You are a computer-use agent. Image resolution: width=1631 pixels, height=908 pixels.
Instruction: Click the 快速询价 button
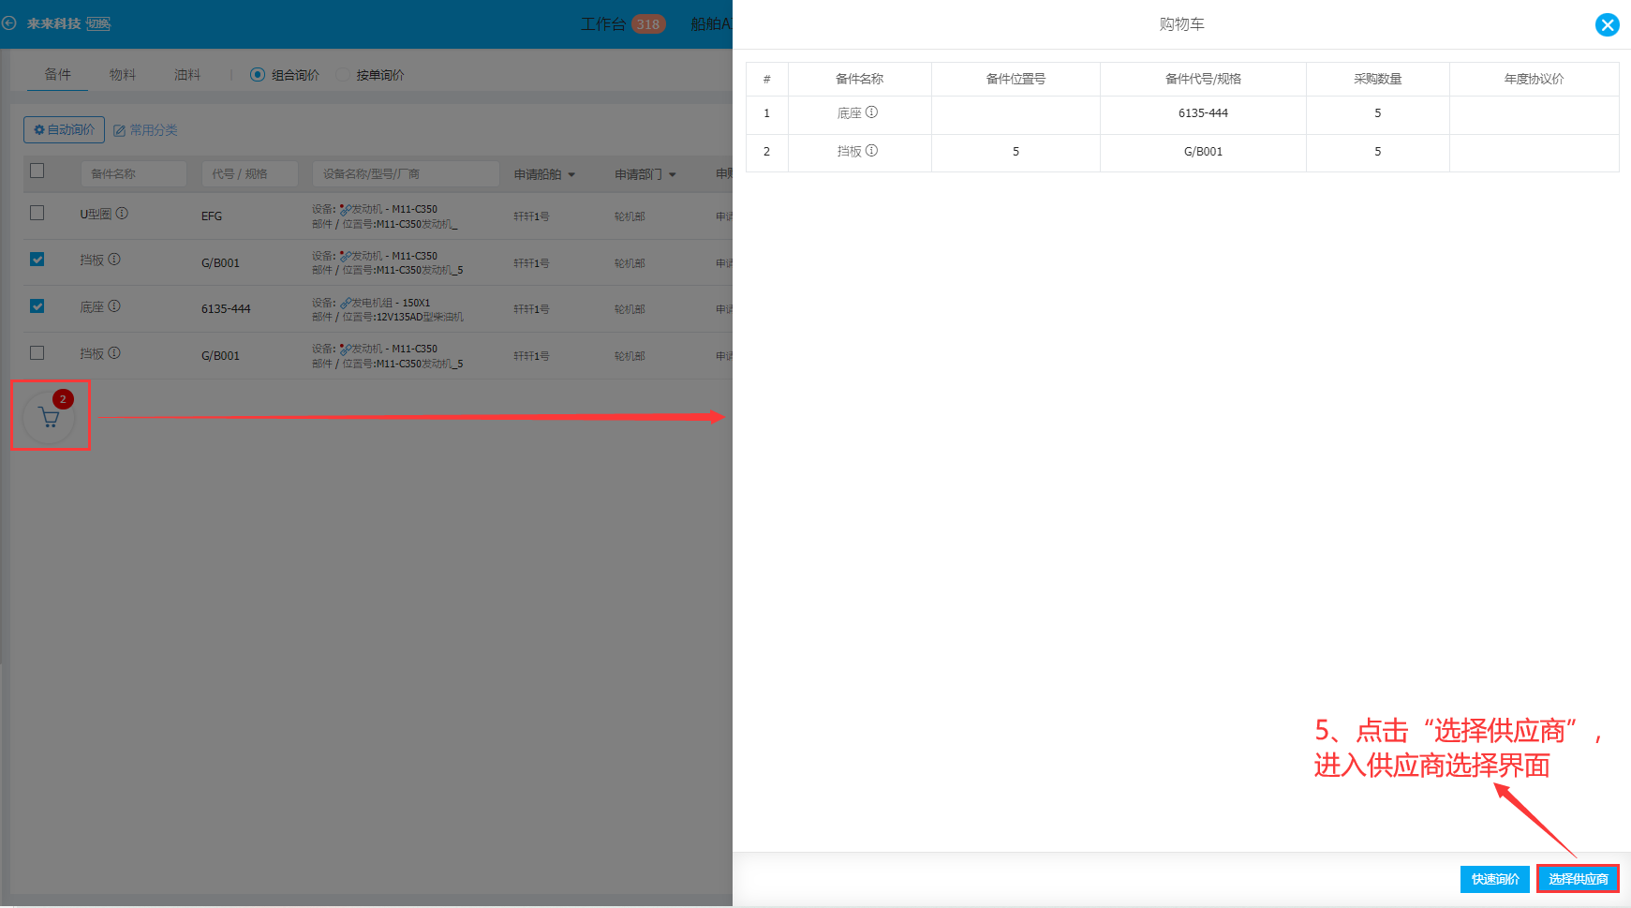(x=1495, y=879)
